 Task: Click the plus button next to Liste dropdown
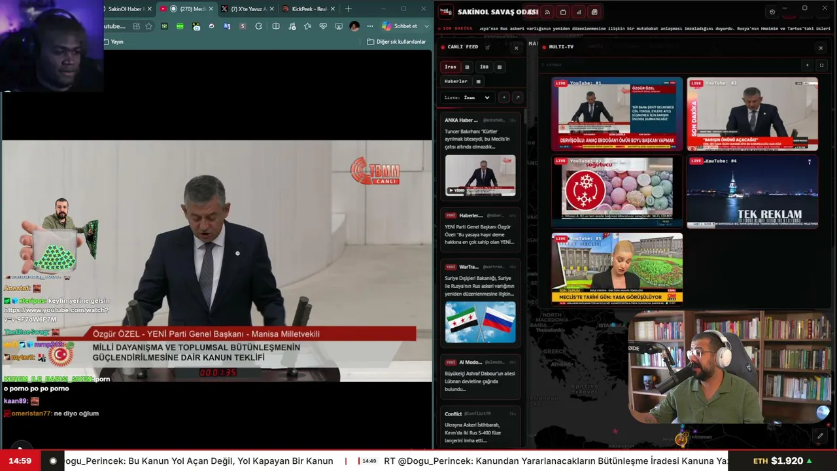click(504, 97)
